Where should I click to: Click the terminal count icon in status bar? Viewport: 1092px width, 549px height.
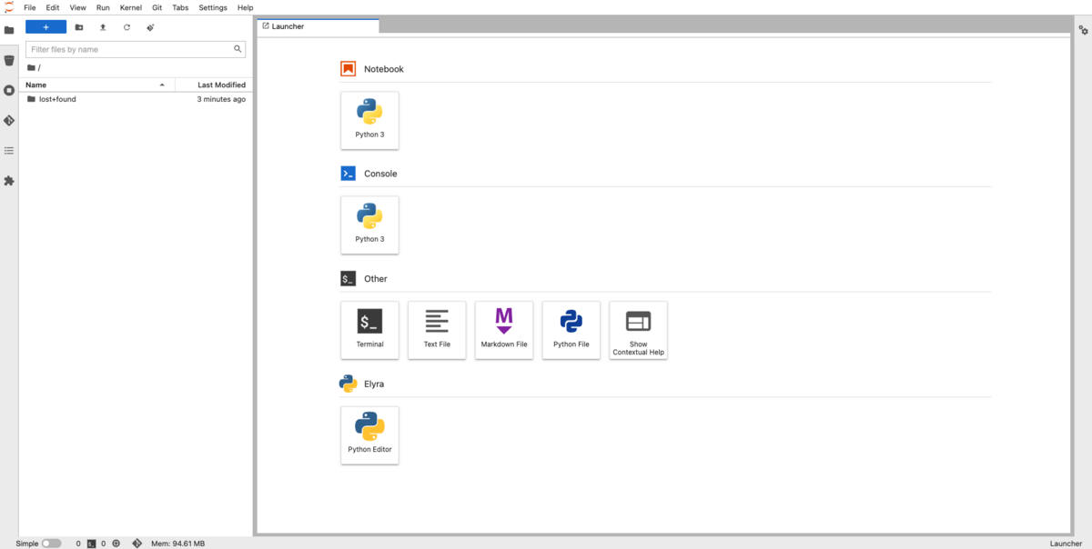coord(90,544)
